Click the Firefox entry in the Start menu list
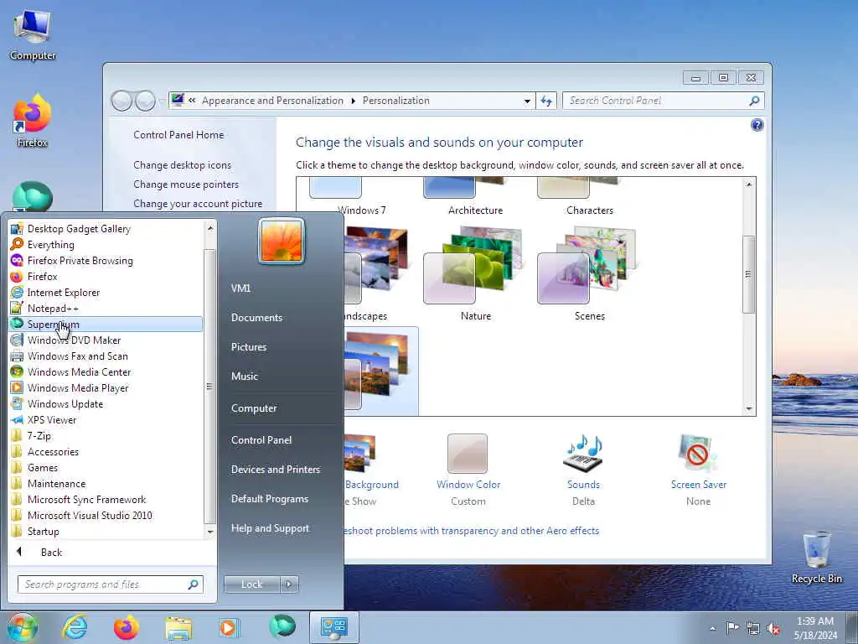The width and height of the screenshot is (858, 644). tap(105, 277)
